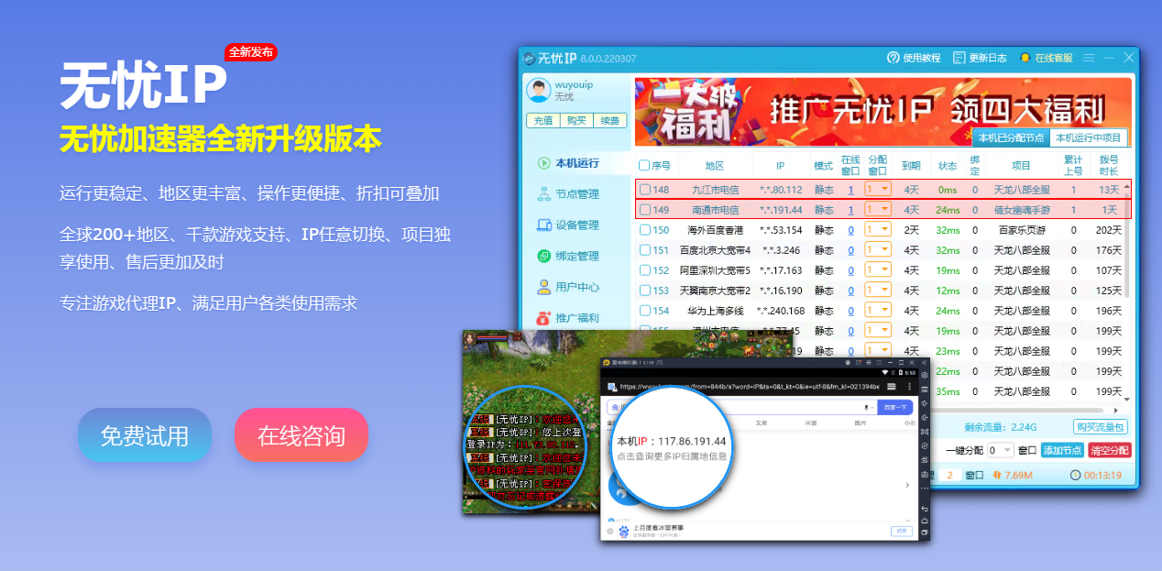Click the 状态 column header
Screen dimensions: 1162x571
pos(948,166)
